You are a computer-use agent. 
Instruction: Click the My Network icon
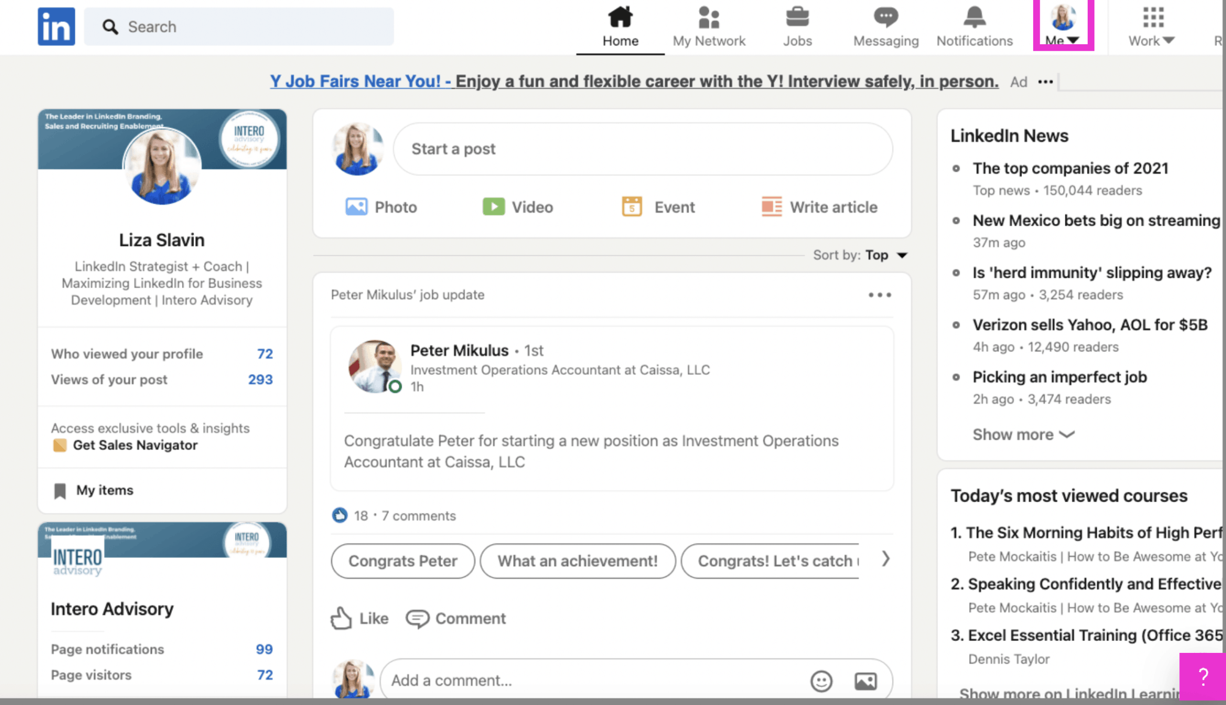tap(708, 25)
